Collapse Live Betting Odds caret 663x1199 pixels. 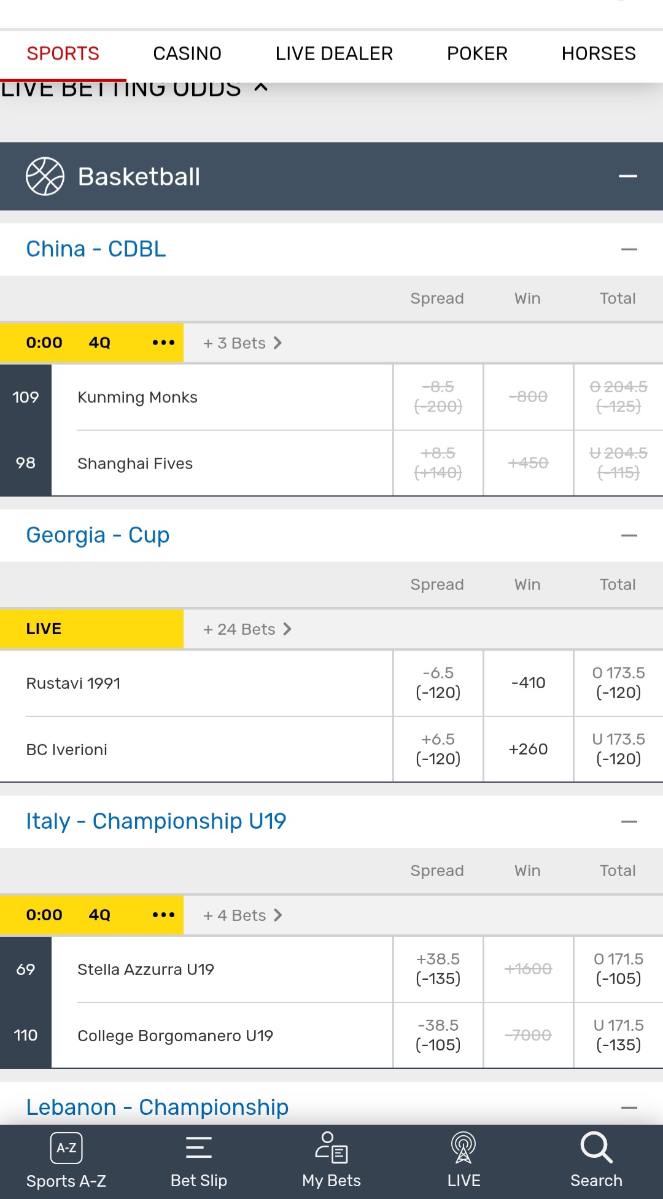click(261, 88)
